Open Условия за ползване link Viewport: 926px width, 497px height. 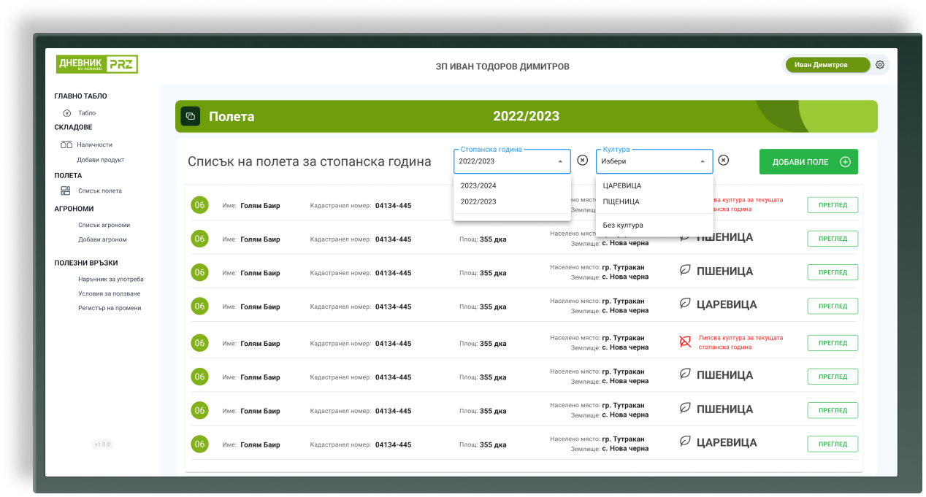(110, 293)
